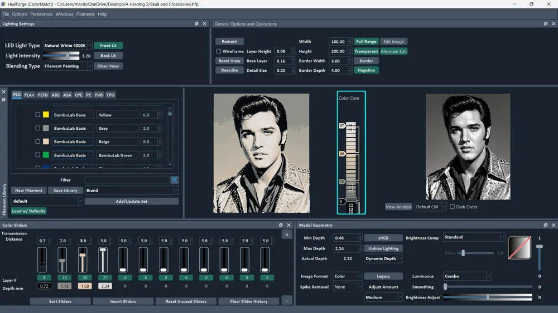Select the gray filament color swatch
This screenshot has width=558, height=313.
pos(46,128)
